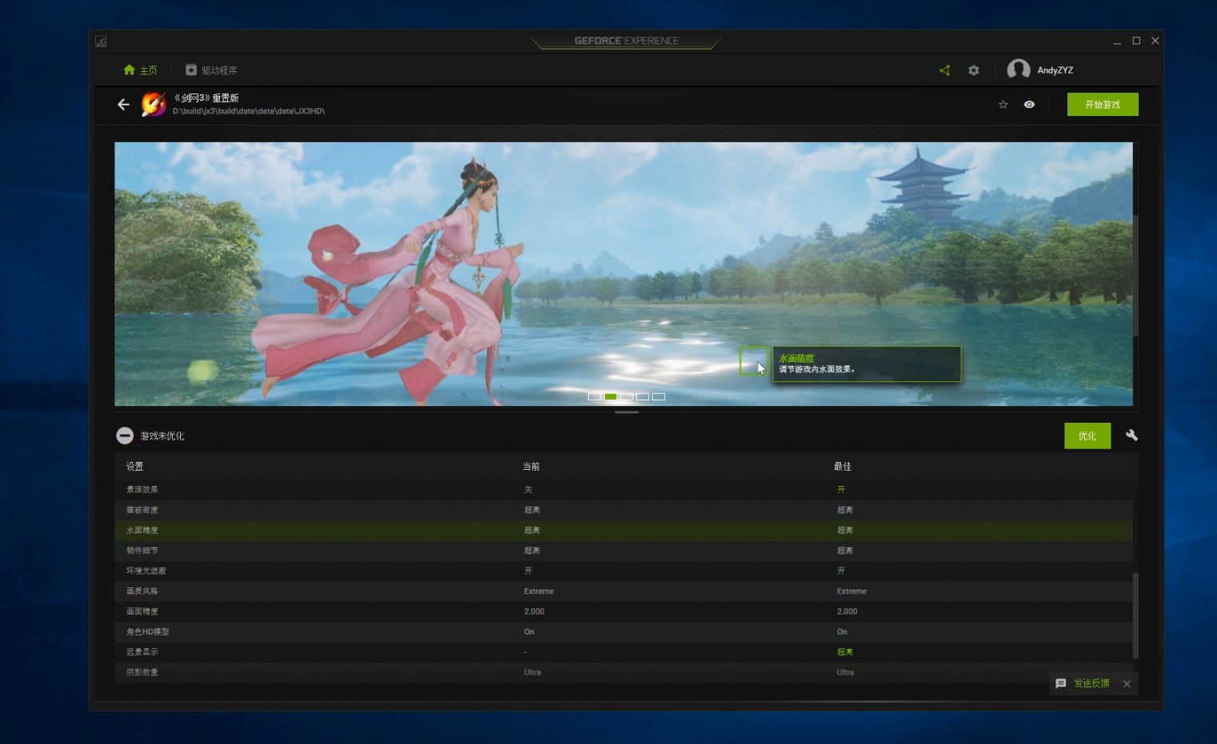Click the green share icon
The width and height of the screenshot is (1217, 744).
tap(945, 70)
